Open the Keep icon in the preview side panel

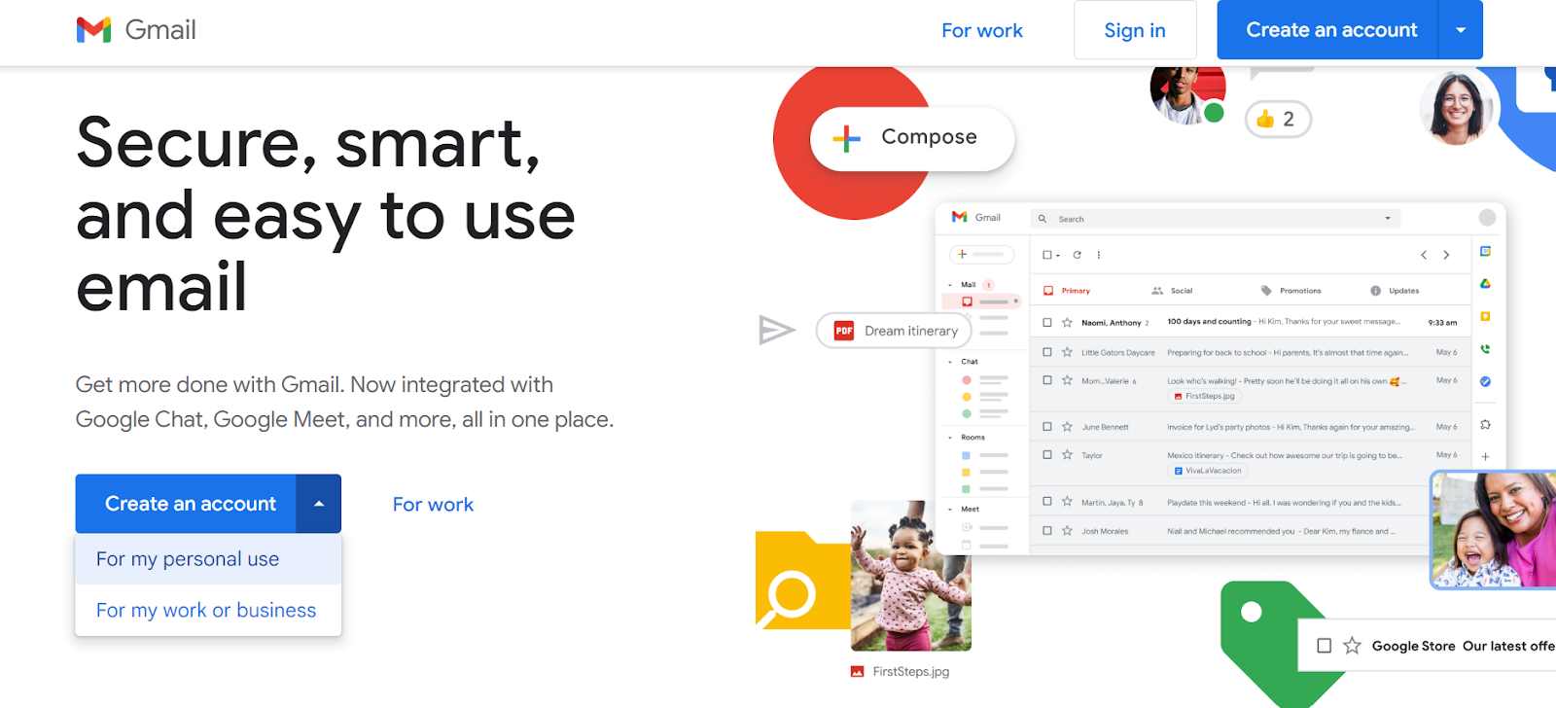pyautogui.click(x=1485, y=316)
